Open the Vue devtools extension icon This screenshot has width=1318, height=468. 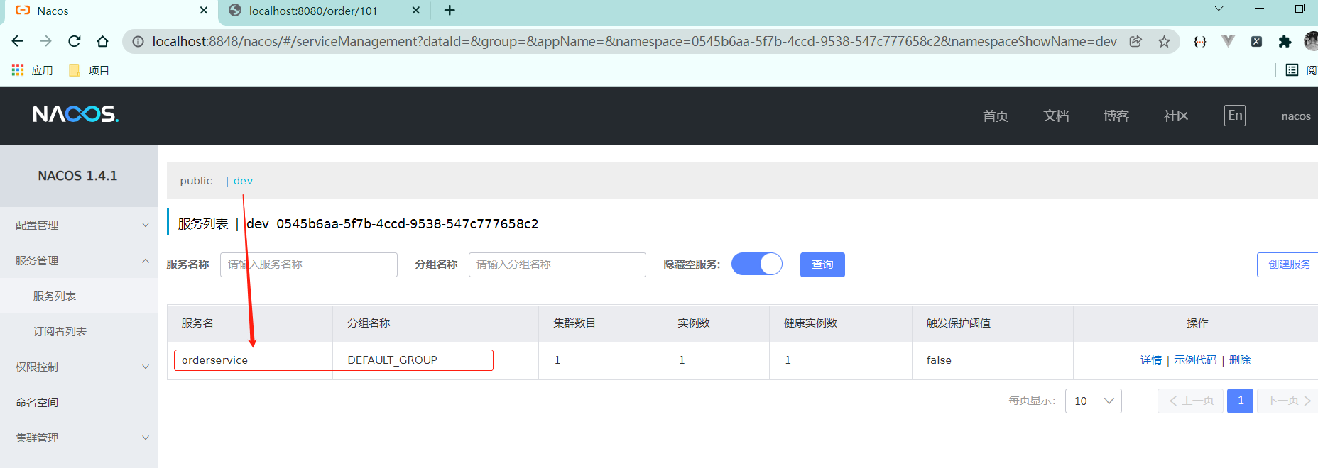1228,41
